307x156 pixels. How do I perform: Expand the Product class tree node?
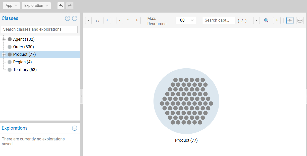coord(4,55)
